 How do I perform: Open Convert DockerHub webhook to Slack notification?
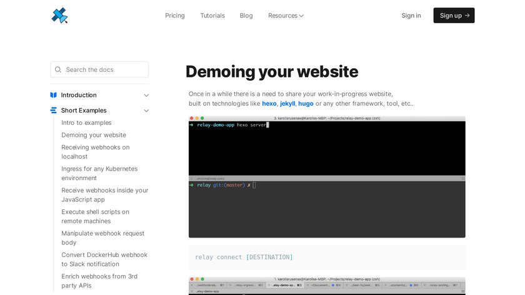[104, 259]
